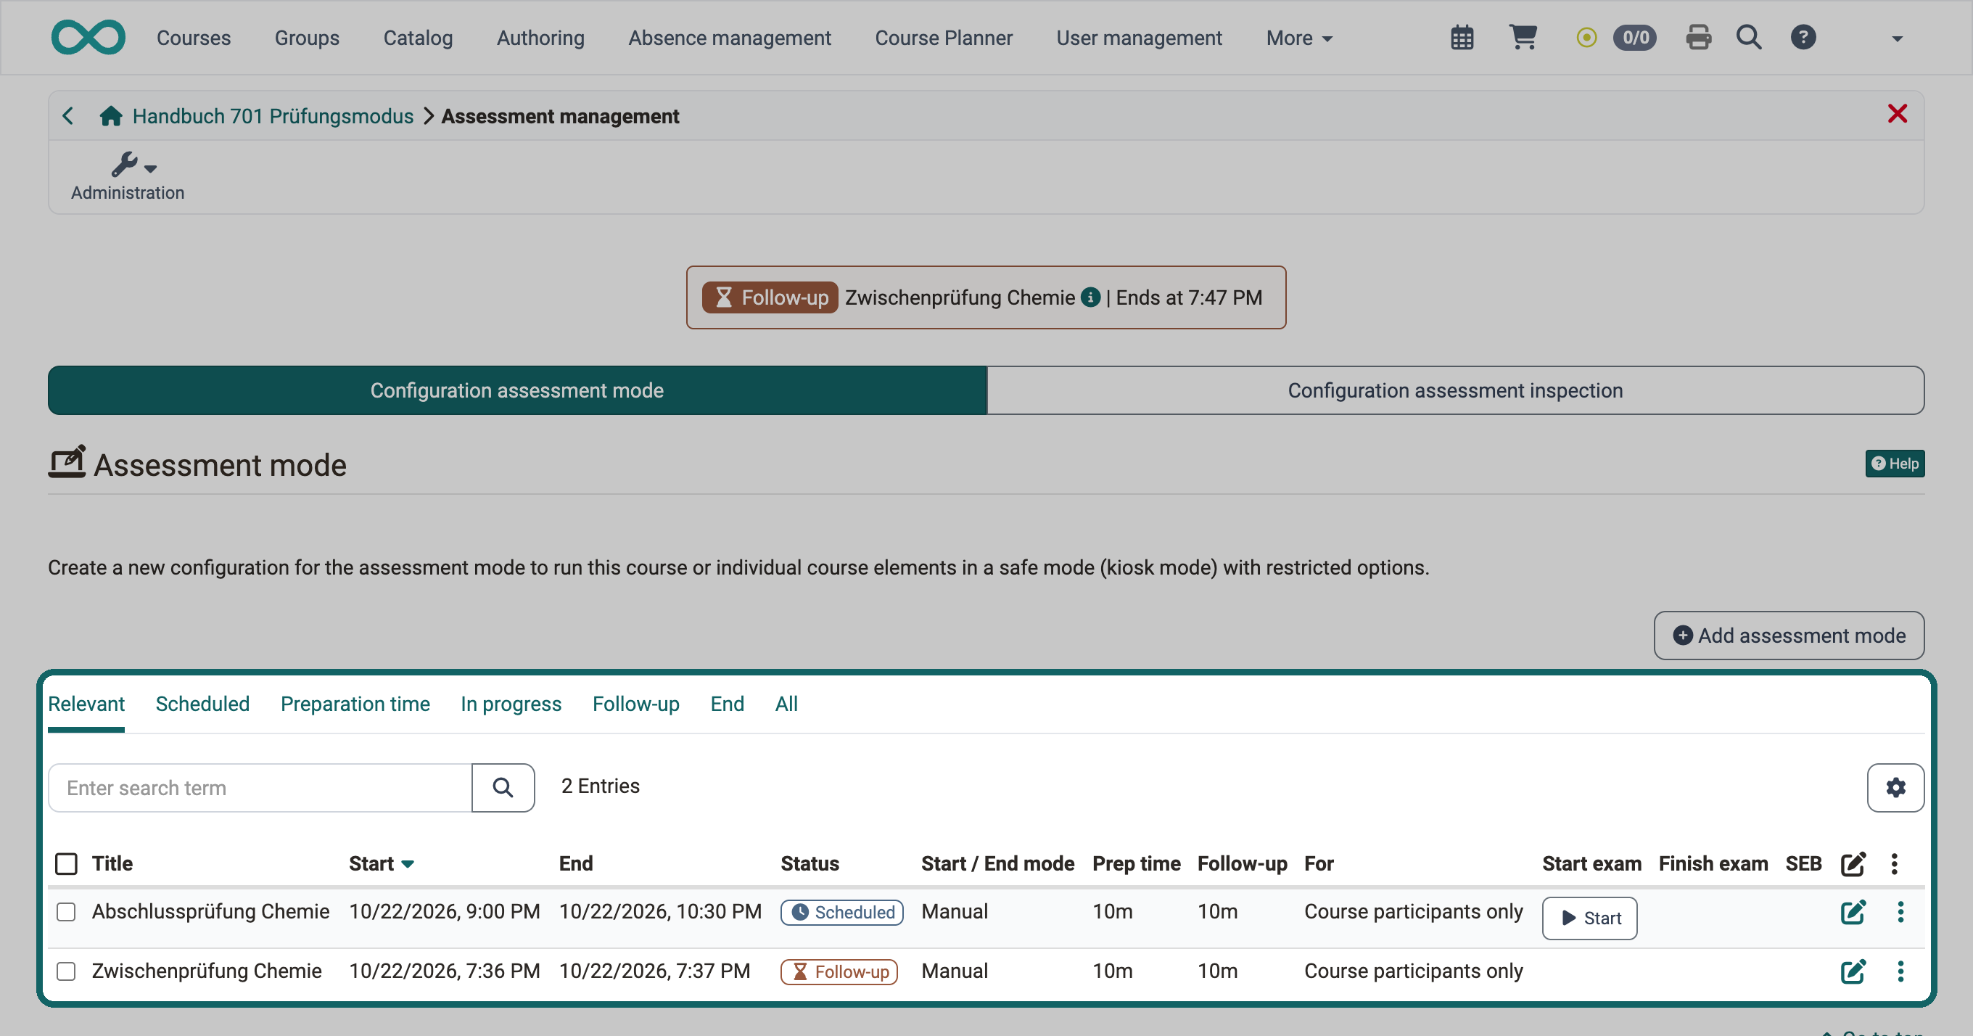Click Add assessment mode button
Screen dimensions: 1973x1036
(1789, 636)
